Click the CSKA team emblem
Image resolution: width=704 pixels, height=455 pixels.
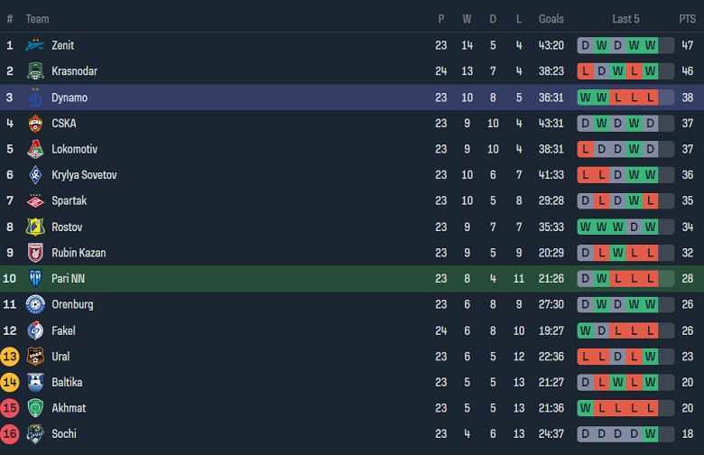tap(35, 124)
